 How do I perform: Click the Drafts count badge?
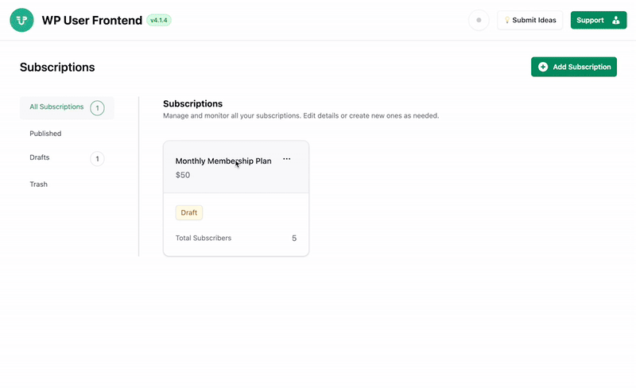pos(97,159)
